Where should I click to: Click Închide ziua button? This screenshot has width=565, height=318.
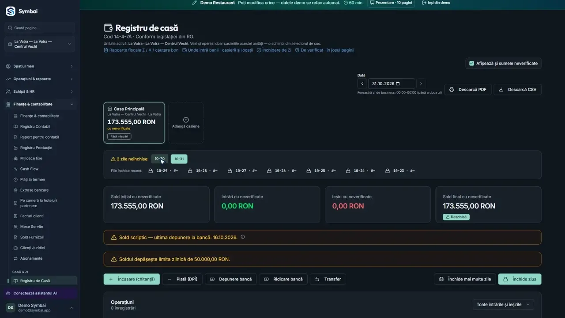pyautogui.click(x=520, y=279)
